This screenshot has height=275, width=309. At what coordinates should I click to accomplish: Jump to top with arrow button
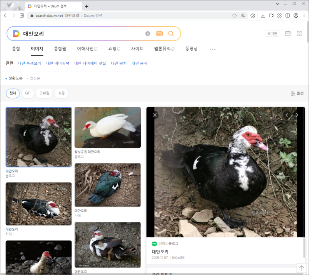point(302,268)
